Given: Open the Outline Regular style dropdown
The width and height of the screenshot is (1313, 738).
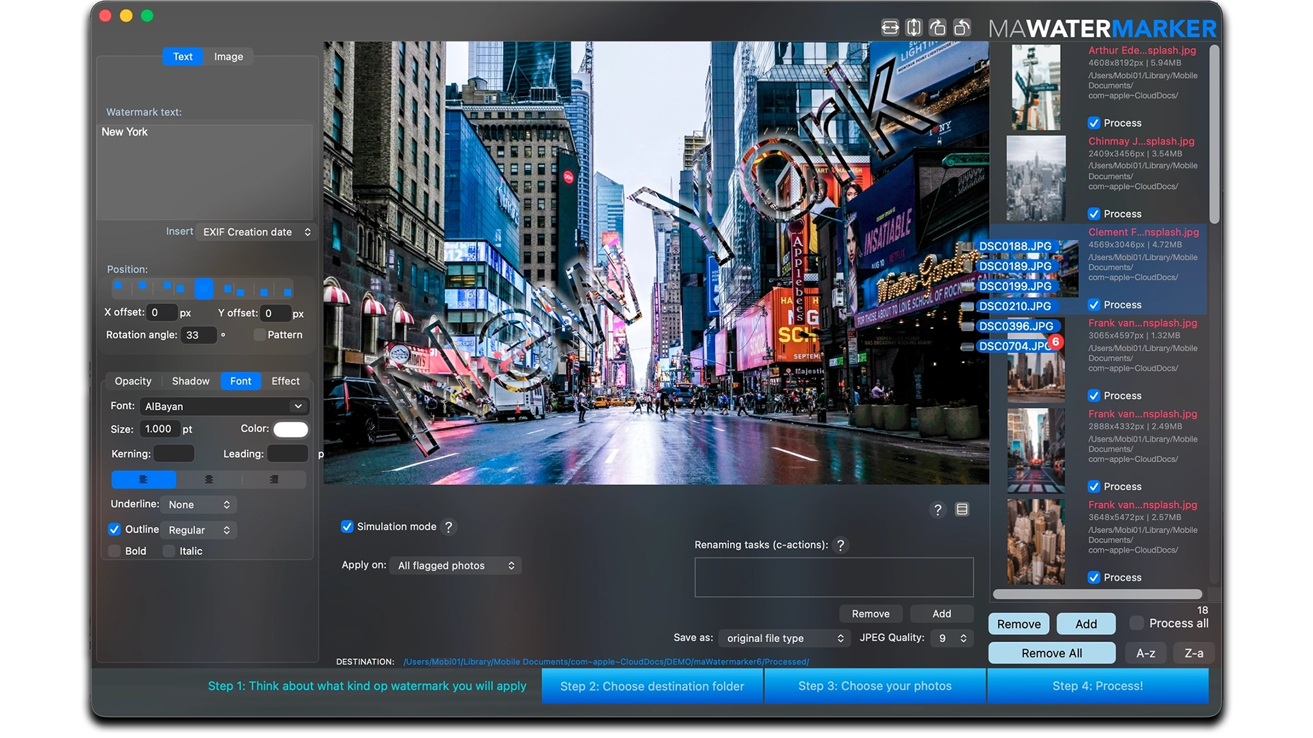Looking at the screenshot, I should [198, 530].
